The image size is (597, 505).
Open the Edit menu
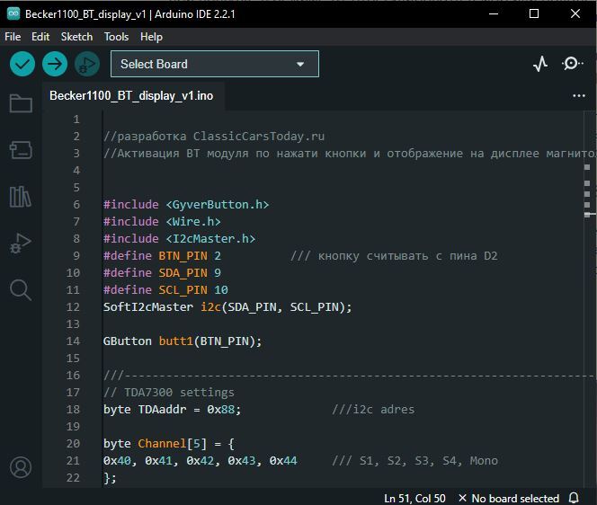(40, 37)
